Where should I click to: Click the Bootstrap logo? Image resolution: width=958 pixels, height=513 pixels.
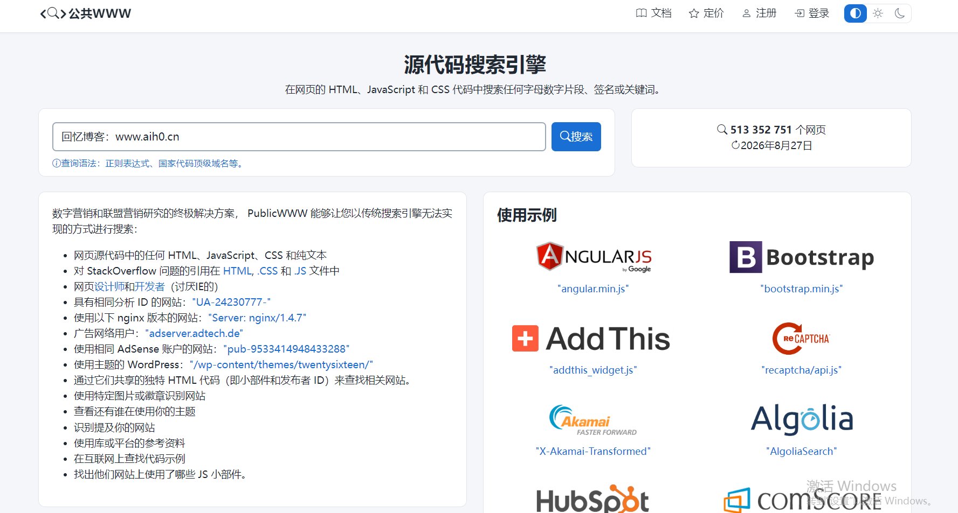coord(802,257)
